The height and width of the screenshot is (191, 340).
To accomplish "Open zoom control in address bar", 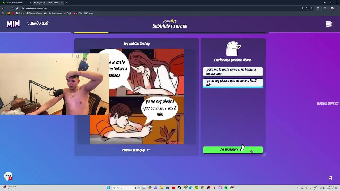I will [303, 8].
